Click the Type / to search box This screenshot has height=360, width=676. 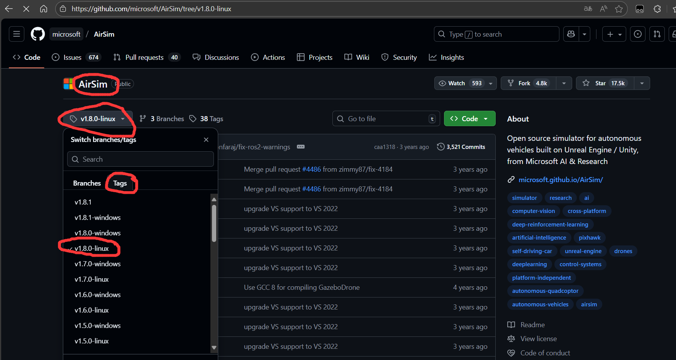pos(496,34)
